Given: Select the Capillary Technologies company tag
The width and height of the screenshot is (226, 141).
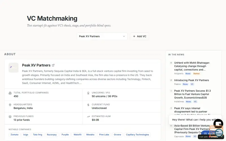Looking at the screenshot, I should tap(137, 135).
